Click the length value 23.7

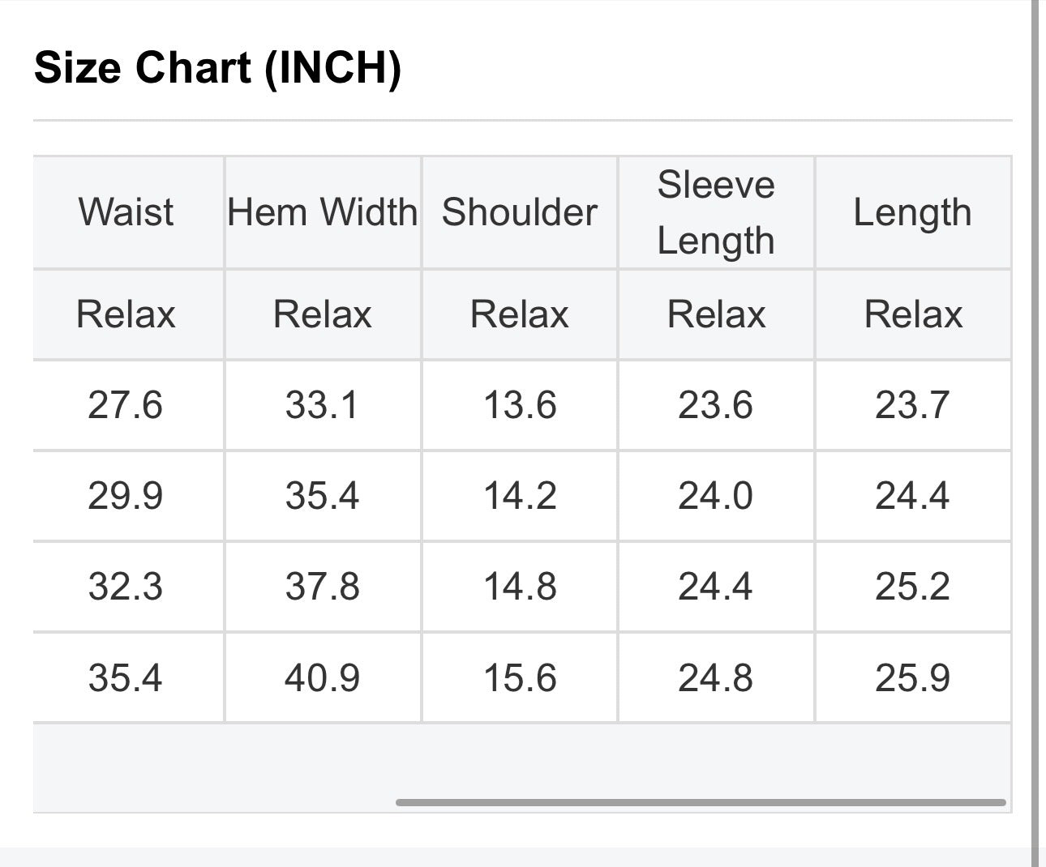(x=913, y=405)
